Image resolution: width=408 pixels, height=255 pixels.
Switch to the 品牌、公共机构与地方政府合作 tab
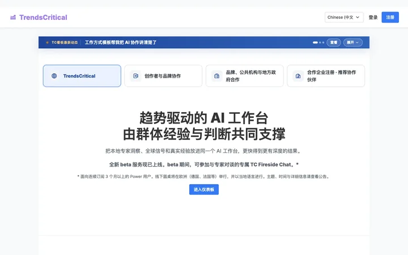245,76
